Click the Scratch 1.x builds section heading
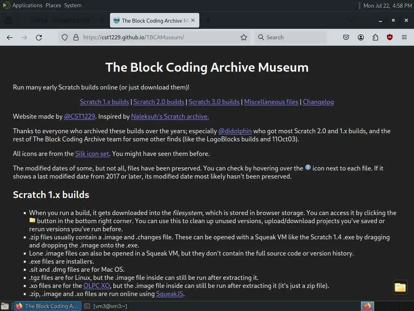This screenshot has height=311, width=414. (x=51, y=195)
